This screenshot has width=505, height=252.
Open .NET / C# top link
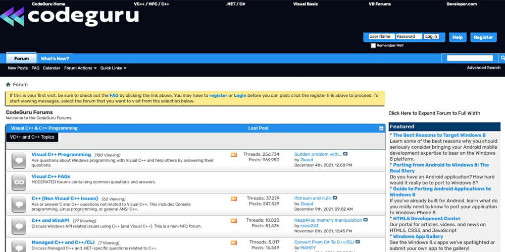click(236, 4)
